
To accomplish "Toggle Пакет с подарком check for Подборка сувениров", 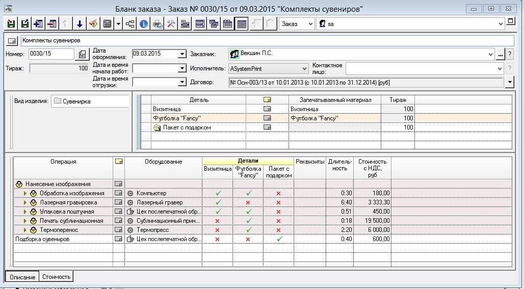I will (278, 239).
